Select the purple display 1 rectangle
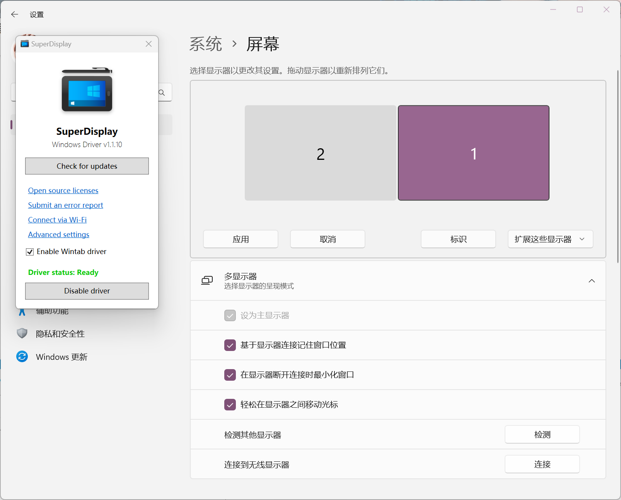621x500 pixels. tap(473, 153)
